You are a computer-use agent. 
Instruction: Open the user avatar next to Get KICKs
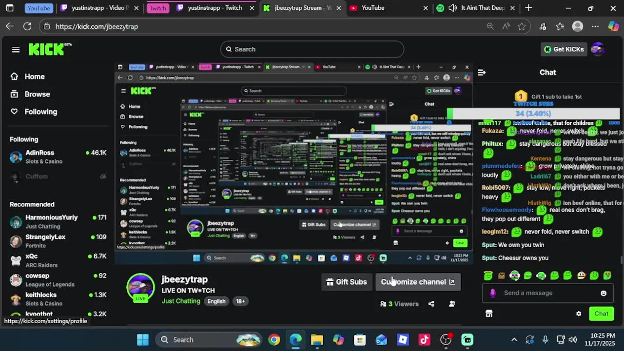[x=598, y=49]
